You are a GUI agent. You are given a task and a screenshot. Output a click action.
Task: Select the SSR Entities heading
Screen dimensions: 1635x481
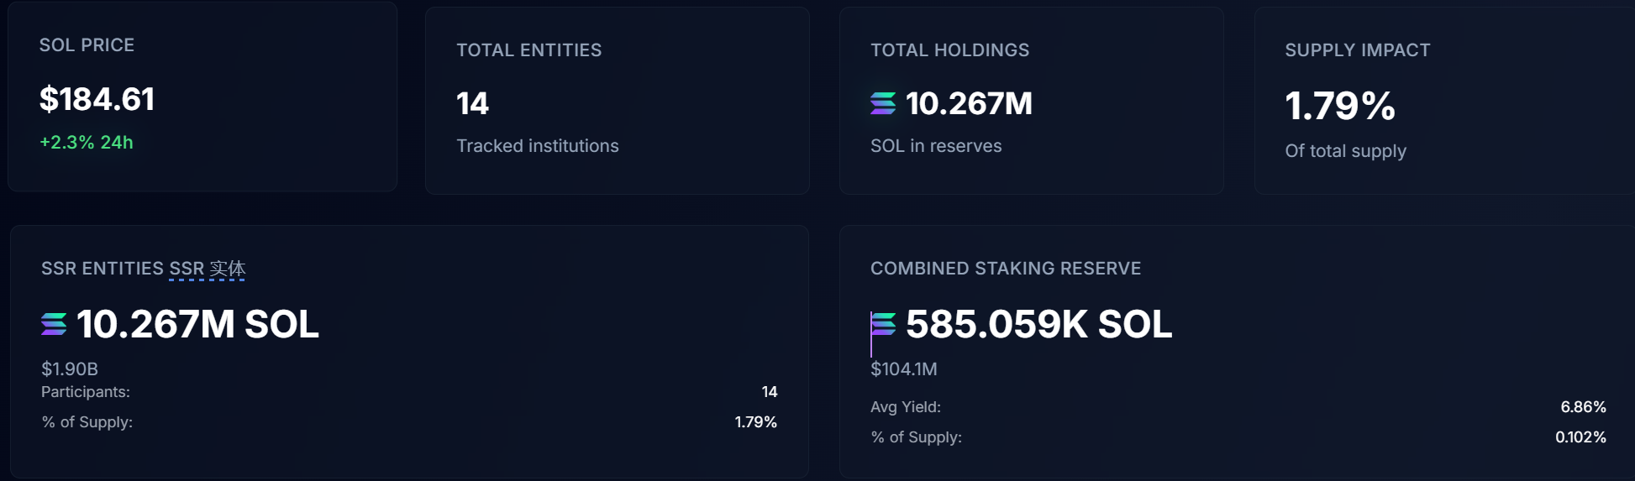pos(103,269)
